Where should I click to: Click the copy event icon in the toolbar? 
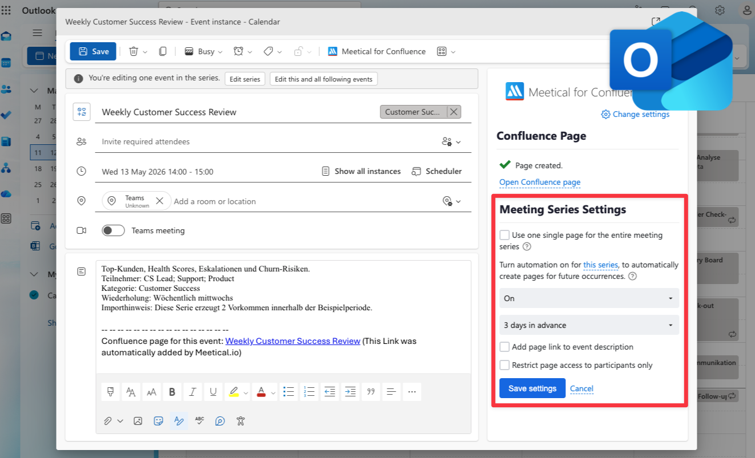click(163, 51)
